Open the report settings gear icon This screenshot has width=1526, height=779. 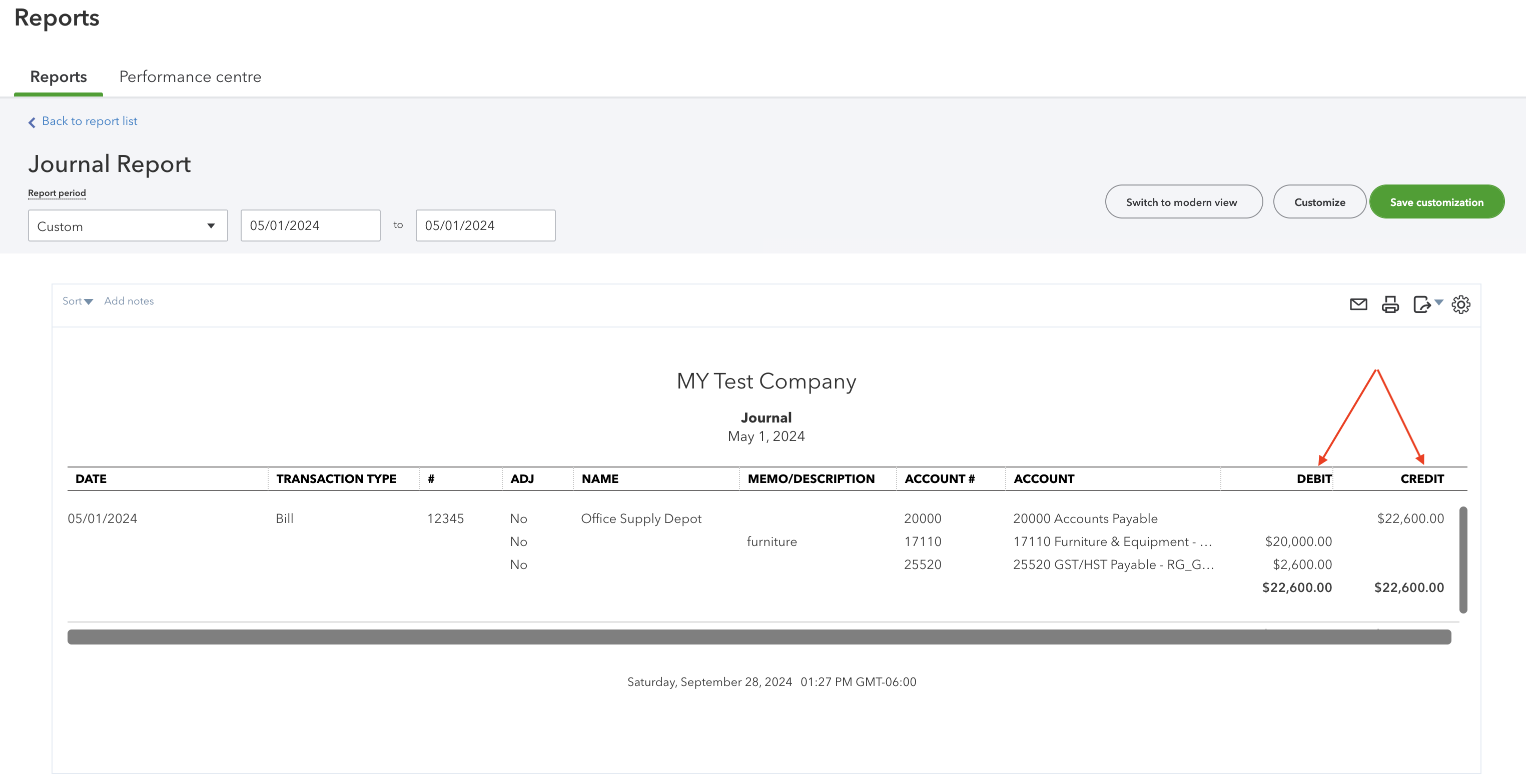tap(1461, 304)
